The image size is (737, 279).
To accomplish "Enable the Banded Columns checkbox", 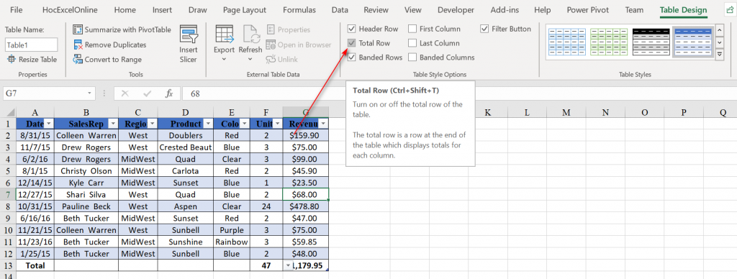I will pyautogui.click(x=412, y=58).
